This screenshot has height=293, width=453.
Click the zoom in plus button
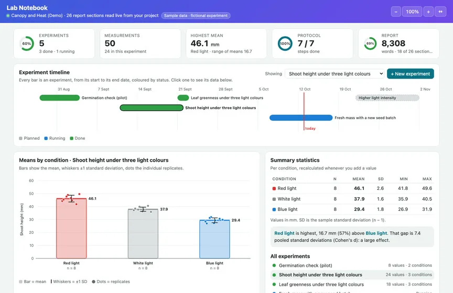pyautogui.click(x=428, y=12)
